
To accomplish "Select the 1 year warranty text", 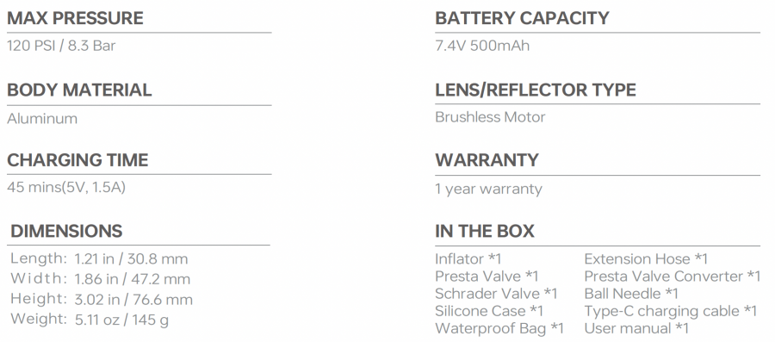I will tap(488, 189).
